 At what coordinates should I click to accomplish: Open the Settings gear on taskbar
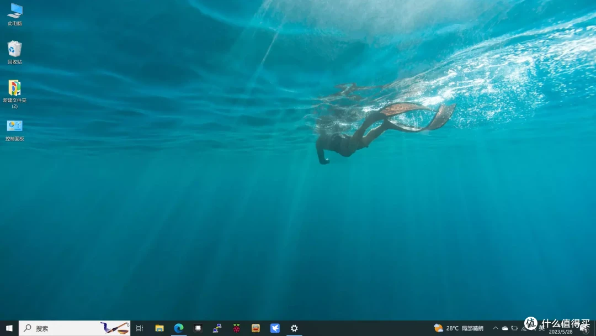294,328
